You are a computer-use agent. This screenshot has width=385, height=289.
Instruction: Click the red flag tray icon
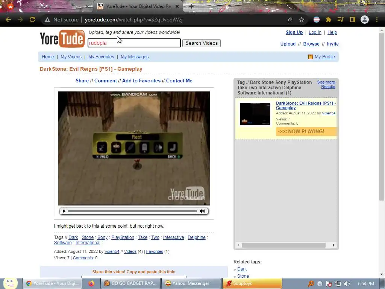tap(329, 284)
